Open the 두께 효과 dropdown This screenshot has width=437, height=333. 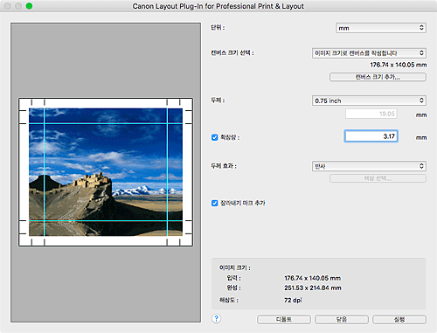pos(369,166)
